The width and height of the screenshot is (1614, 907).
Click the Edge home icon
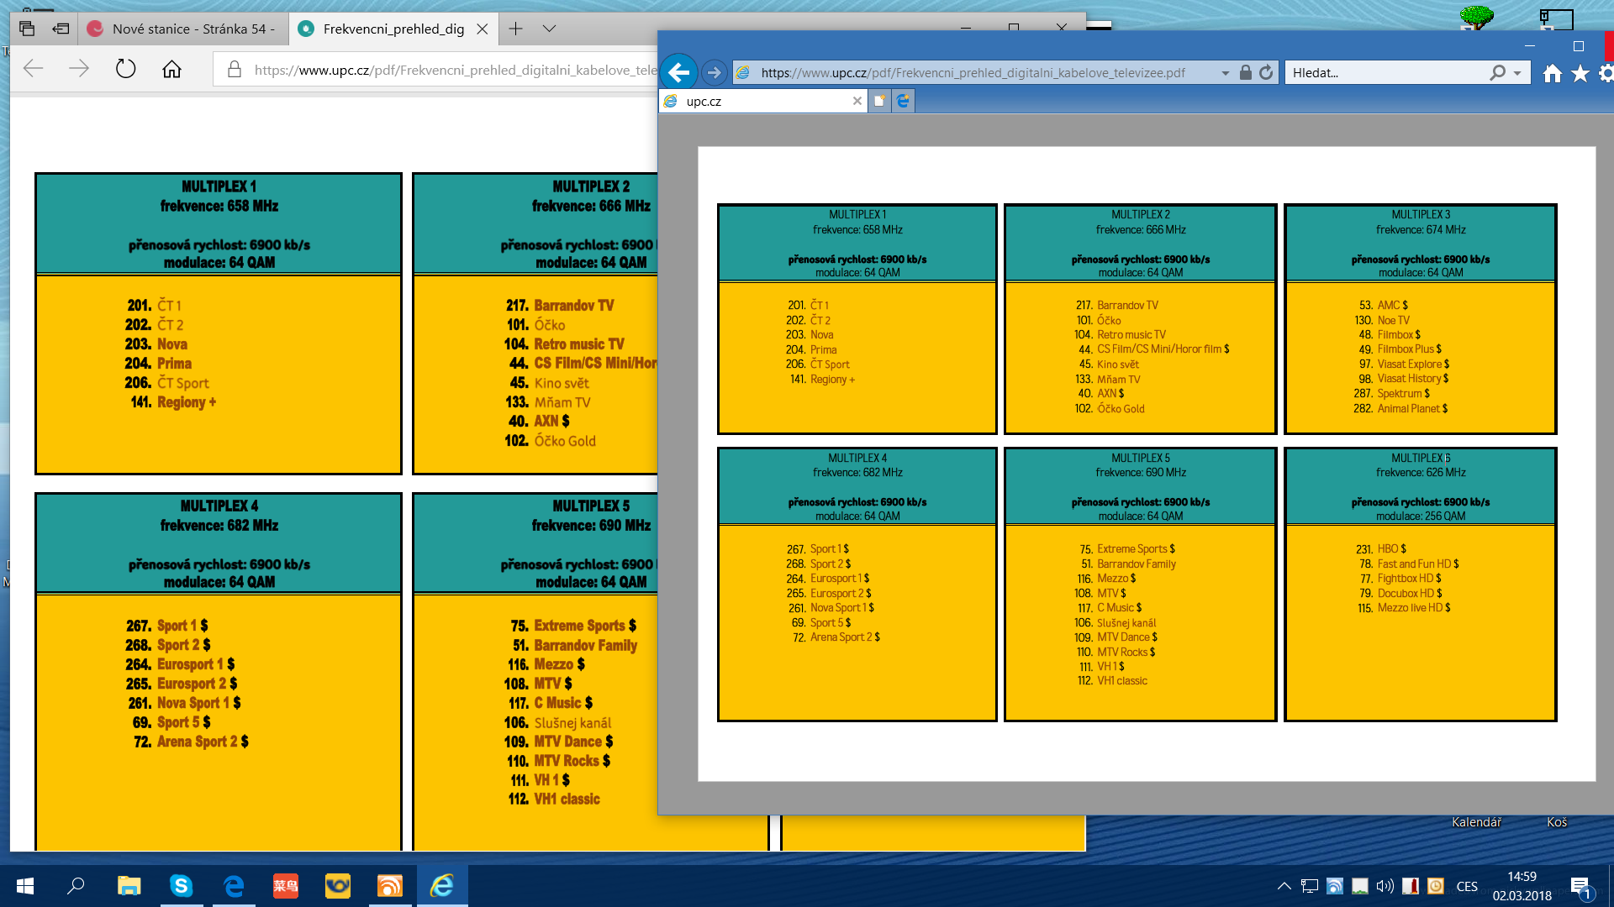tap(171, 69)
